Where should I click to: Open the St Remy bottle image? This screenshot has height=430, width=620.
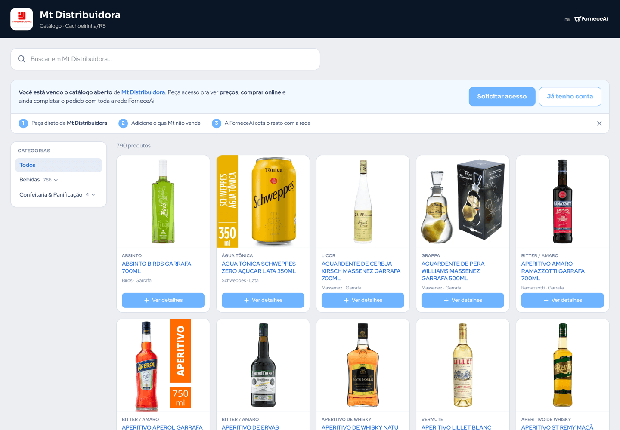point(563,365)
